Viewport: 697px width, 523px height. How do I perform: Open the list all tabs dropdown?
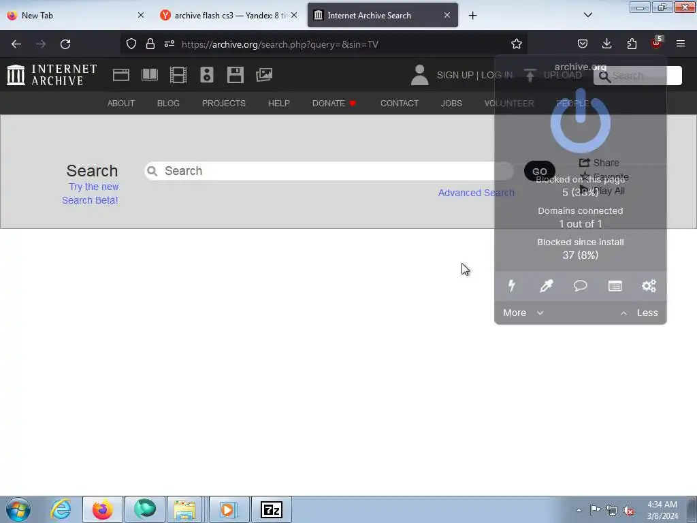(x=587, y=15)
